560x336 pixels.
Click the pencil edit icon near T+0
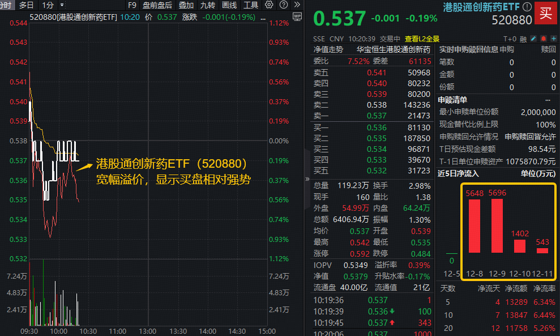(533, 39)
